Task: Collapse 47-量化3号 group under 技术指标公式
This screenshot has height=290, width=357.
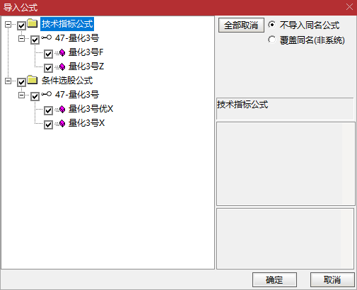Action: coord(21,38)
